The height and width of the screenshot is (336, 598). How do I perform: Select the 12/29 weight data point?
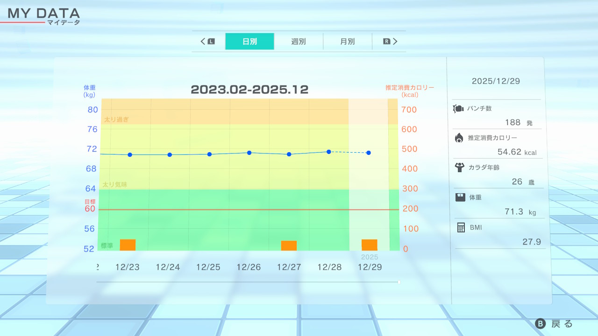[x=369, y=153]
